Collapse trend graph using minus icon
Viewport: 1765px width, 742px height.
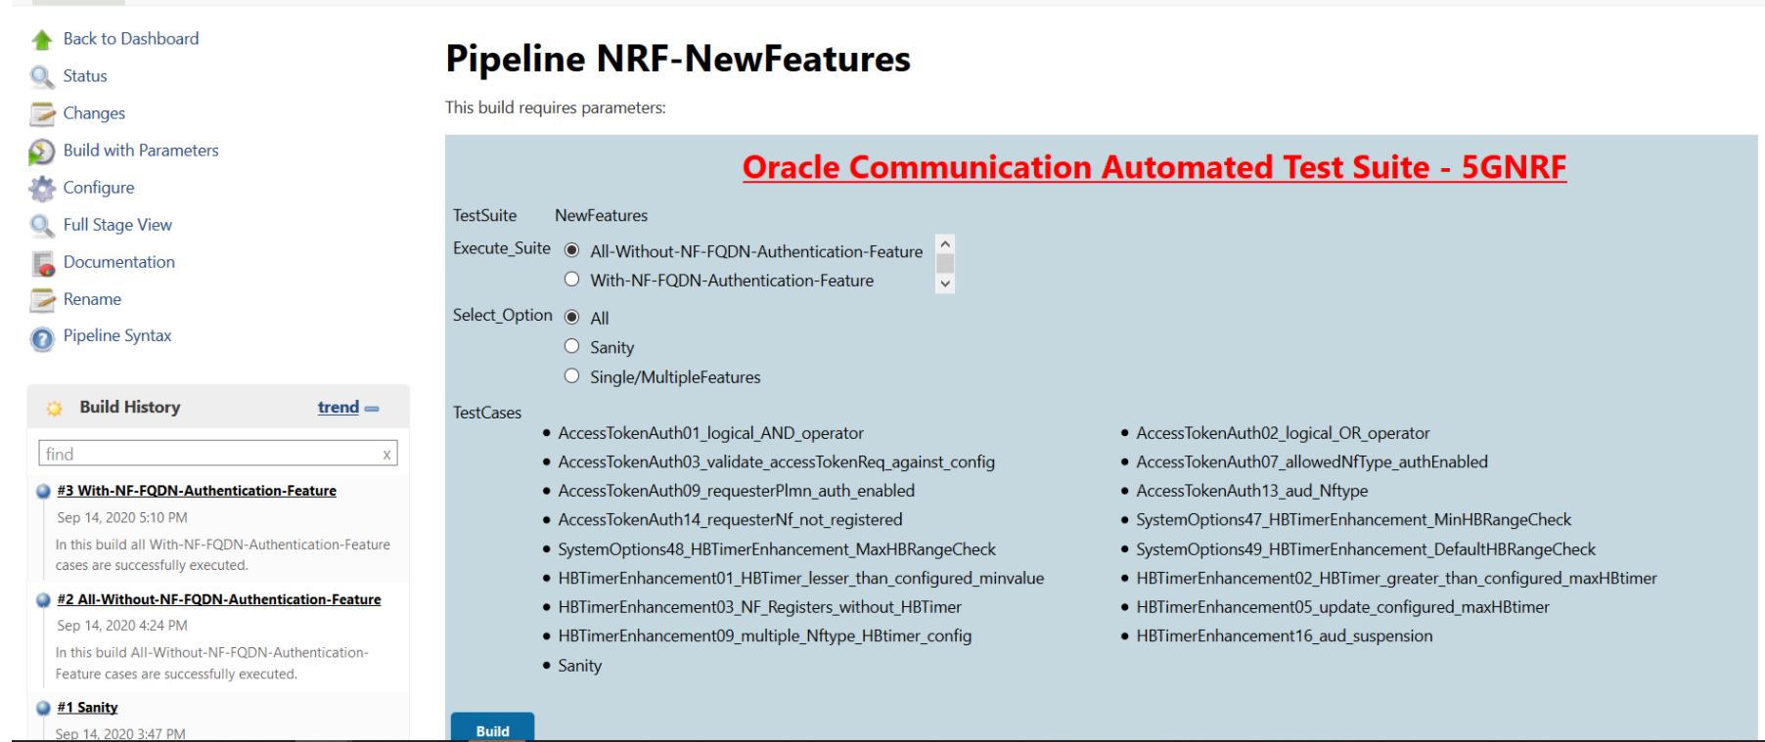(372, 409)
